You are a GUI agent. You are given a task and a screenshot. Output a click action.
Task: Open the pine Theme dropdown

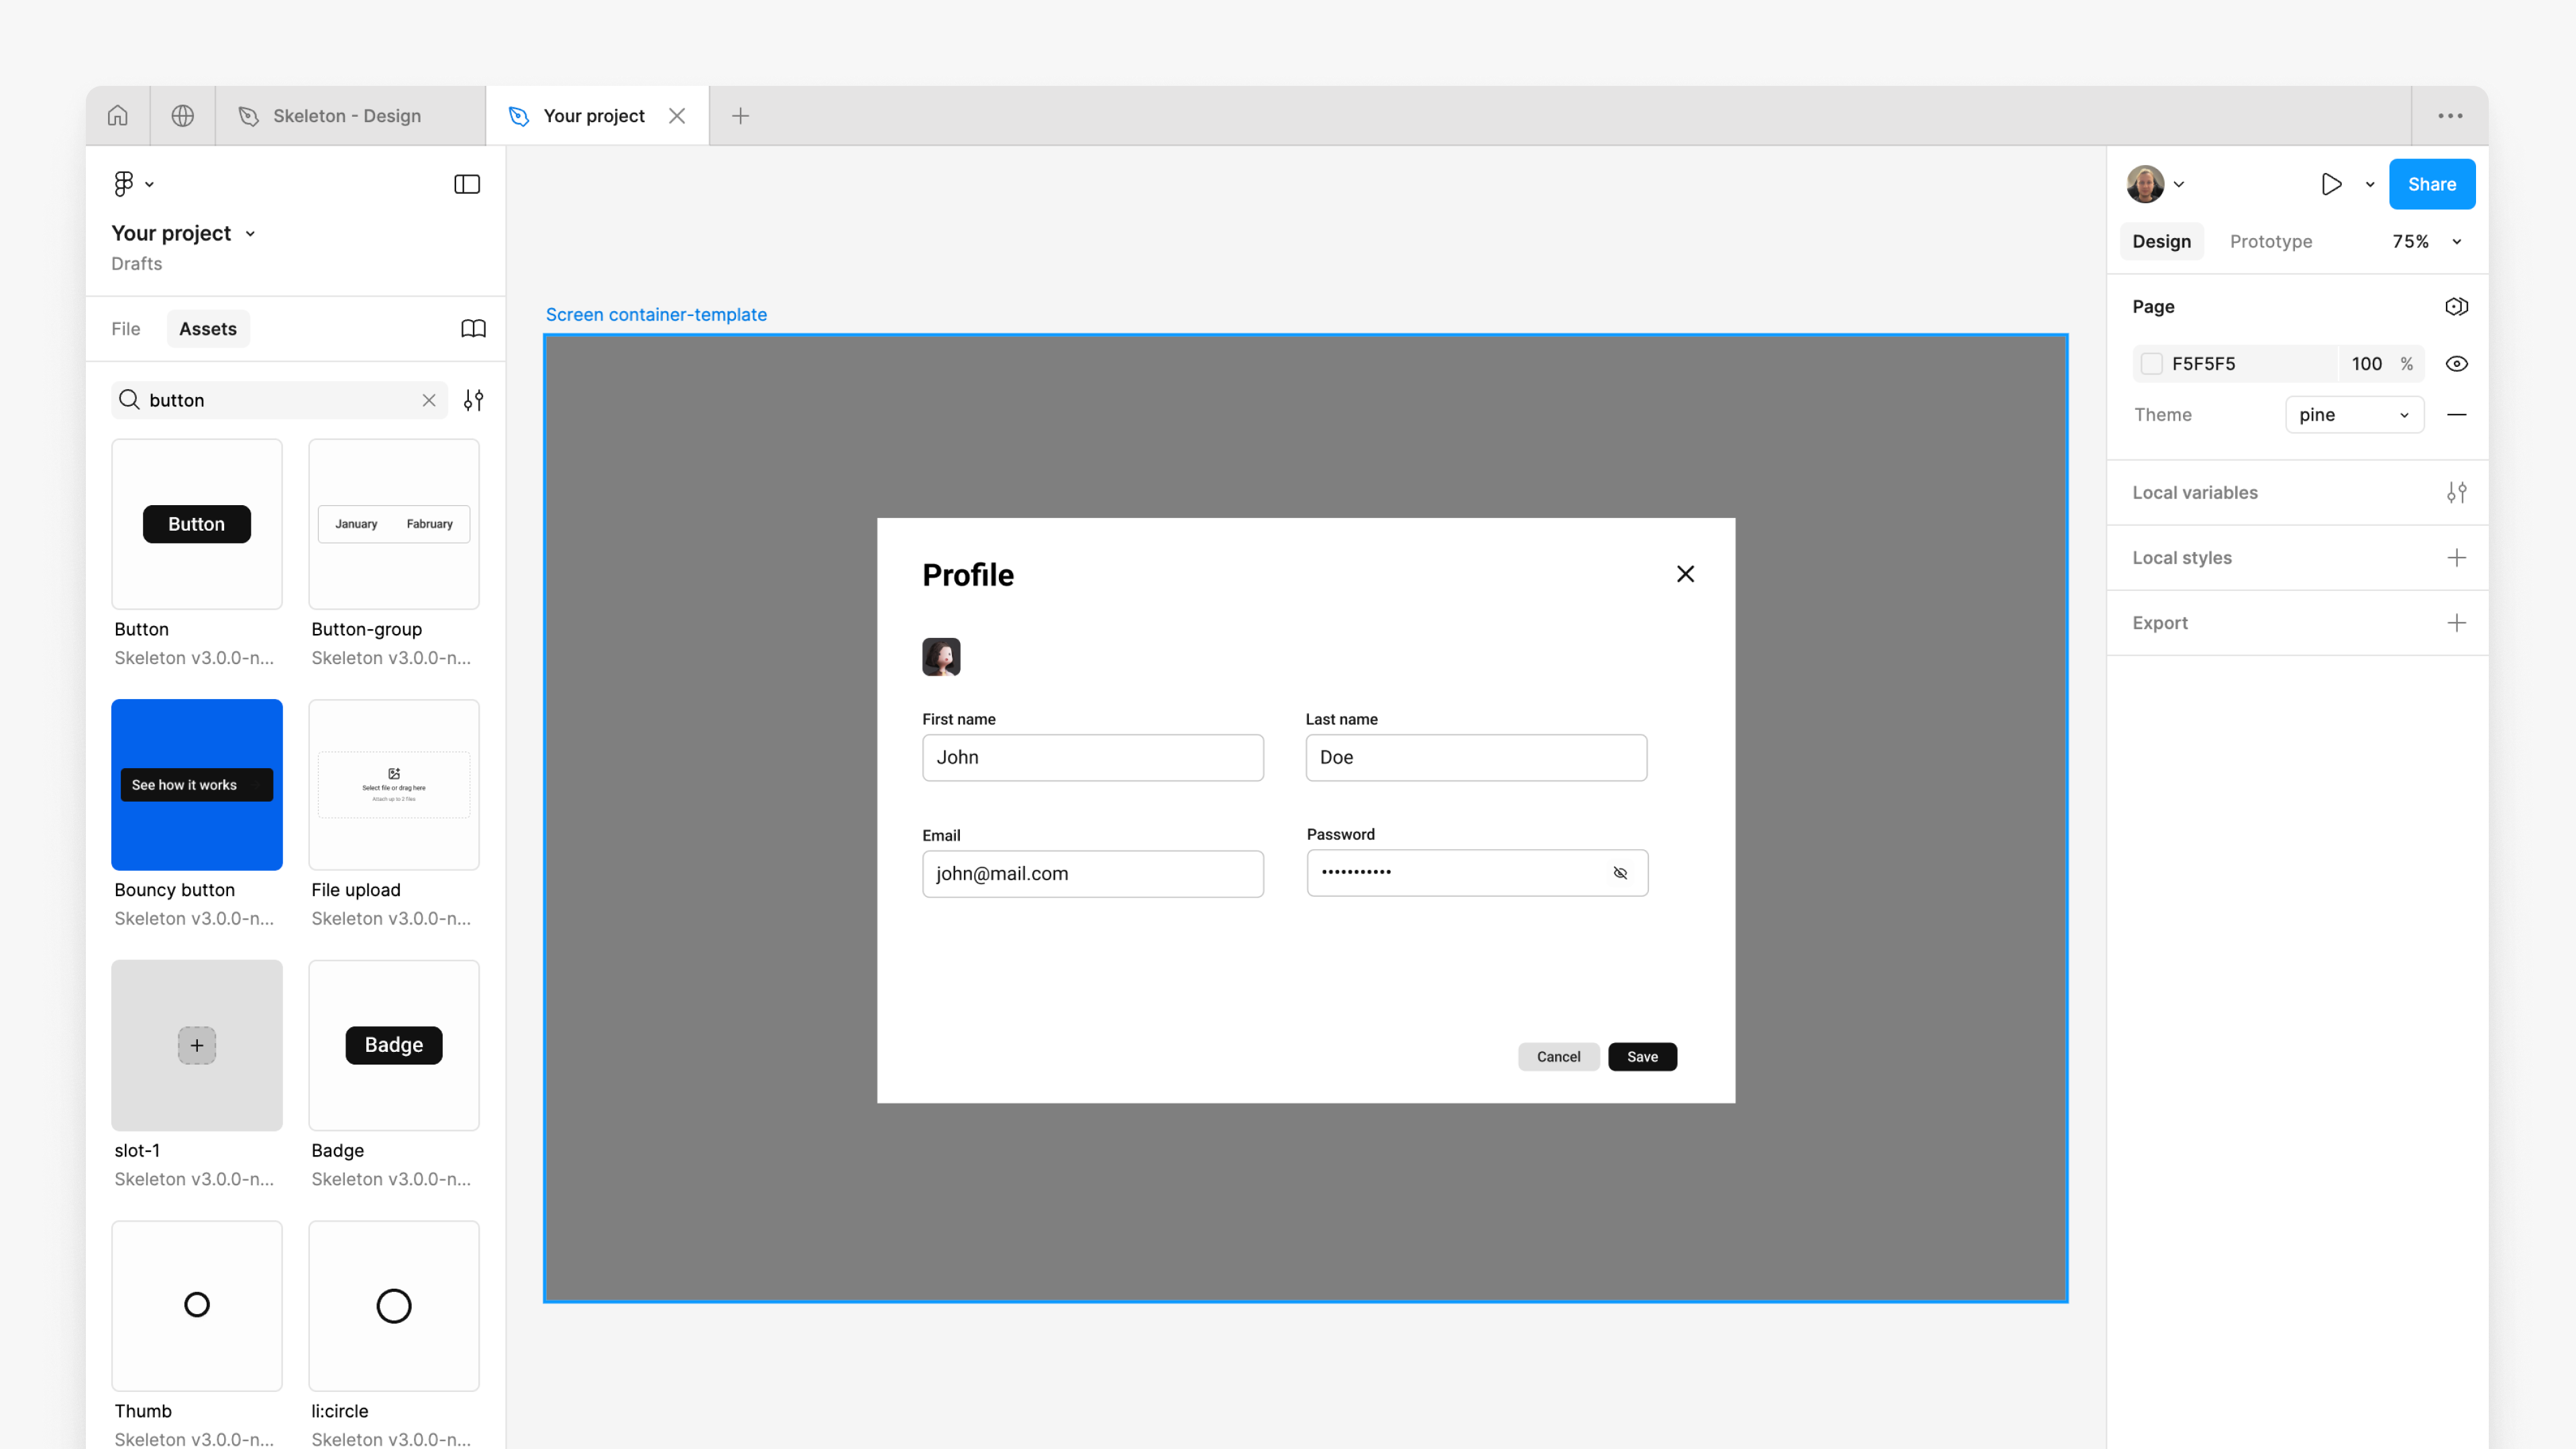coord(2353,415)
